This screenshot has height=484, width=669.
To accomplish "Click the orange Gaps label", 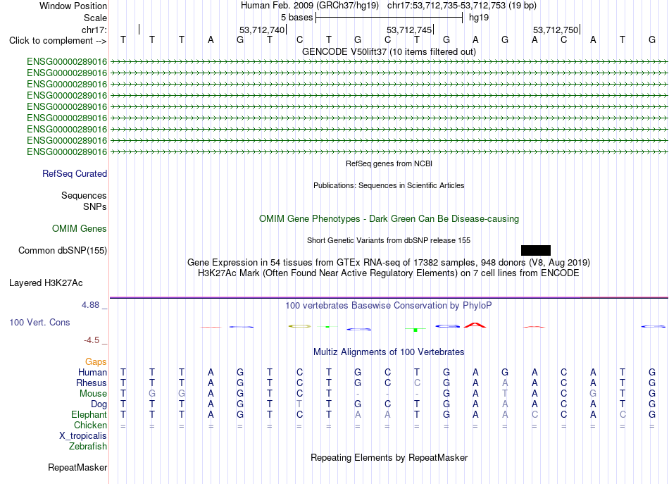I will (x=96, y=362).
